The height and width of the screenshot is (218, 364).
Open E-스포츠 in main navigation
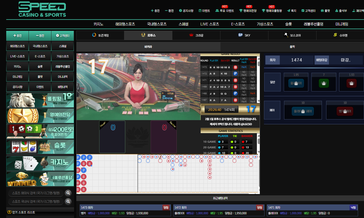click(238, 24)
